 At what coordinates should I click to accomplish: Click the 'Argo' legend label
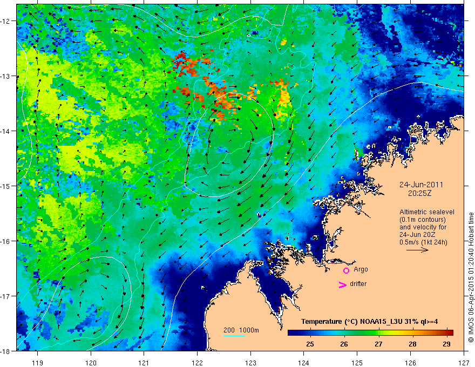[x=361, y=269]
